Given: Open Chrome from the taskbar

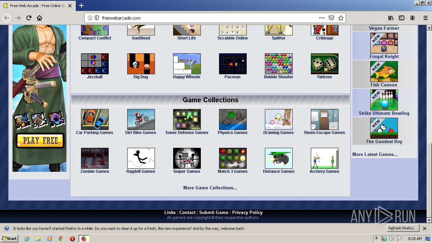Looking at the screenshot, I should [x=61, y=239].
